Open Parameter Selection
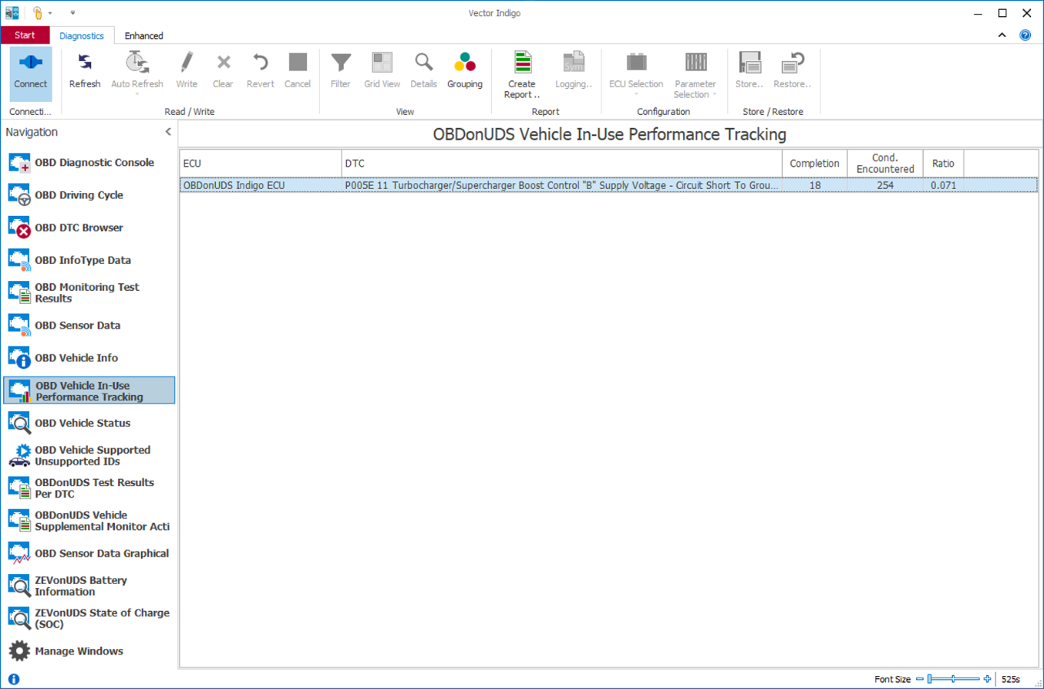 [695, 73]
